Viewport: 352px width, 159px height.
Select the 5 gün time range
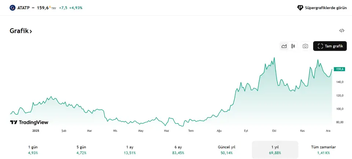pyautogui.click(x=81, y=149)
